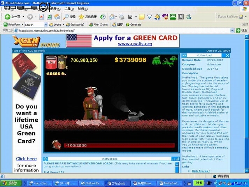Open the 搜尋 search pane

point(69,17)
